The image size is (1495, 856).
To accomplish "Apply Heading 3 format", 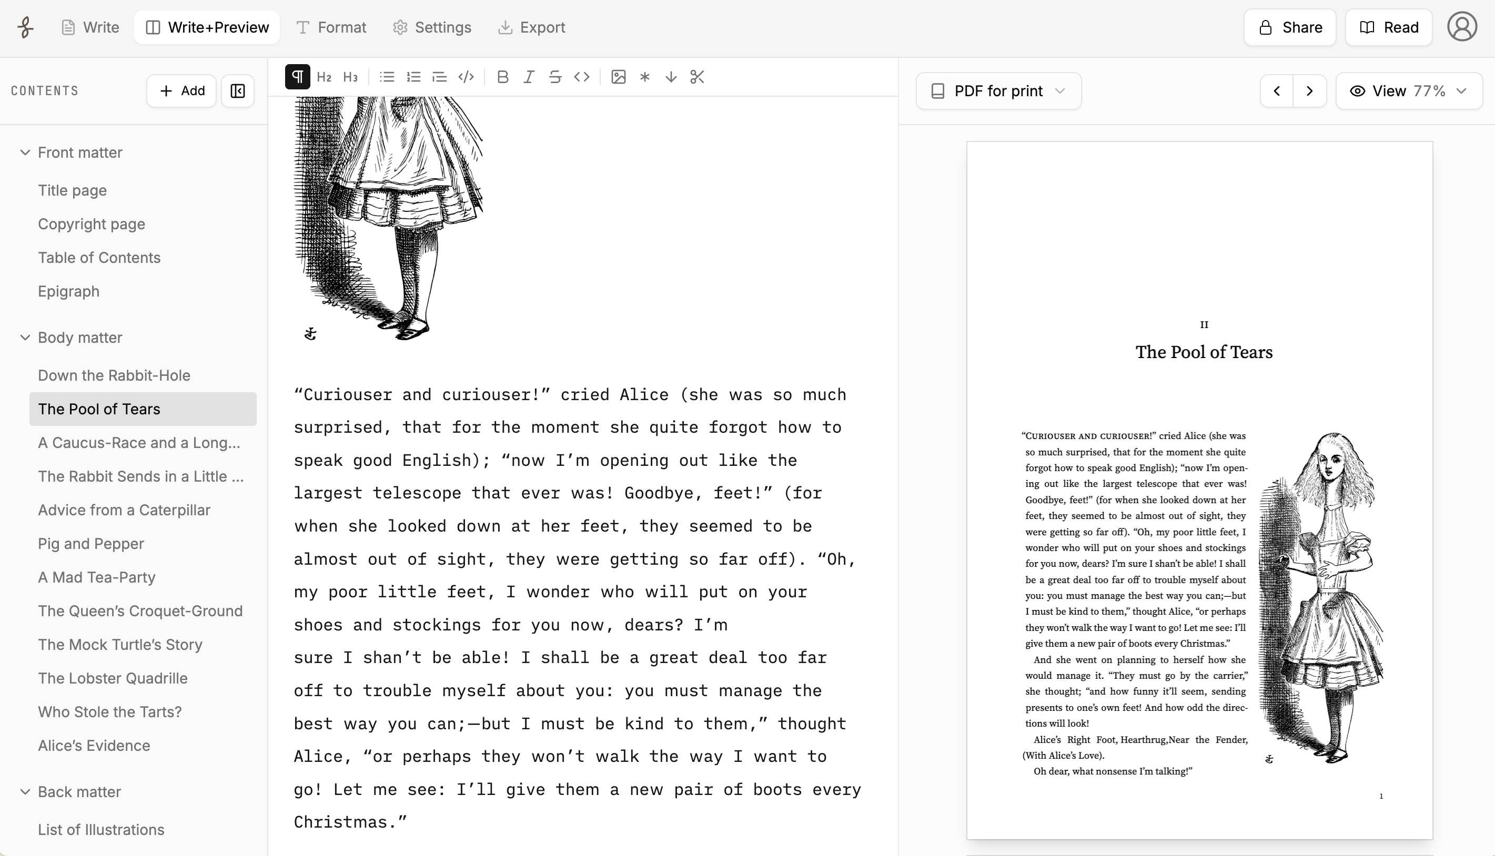I will click(x=350, y=77).
